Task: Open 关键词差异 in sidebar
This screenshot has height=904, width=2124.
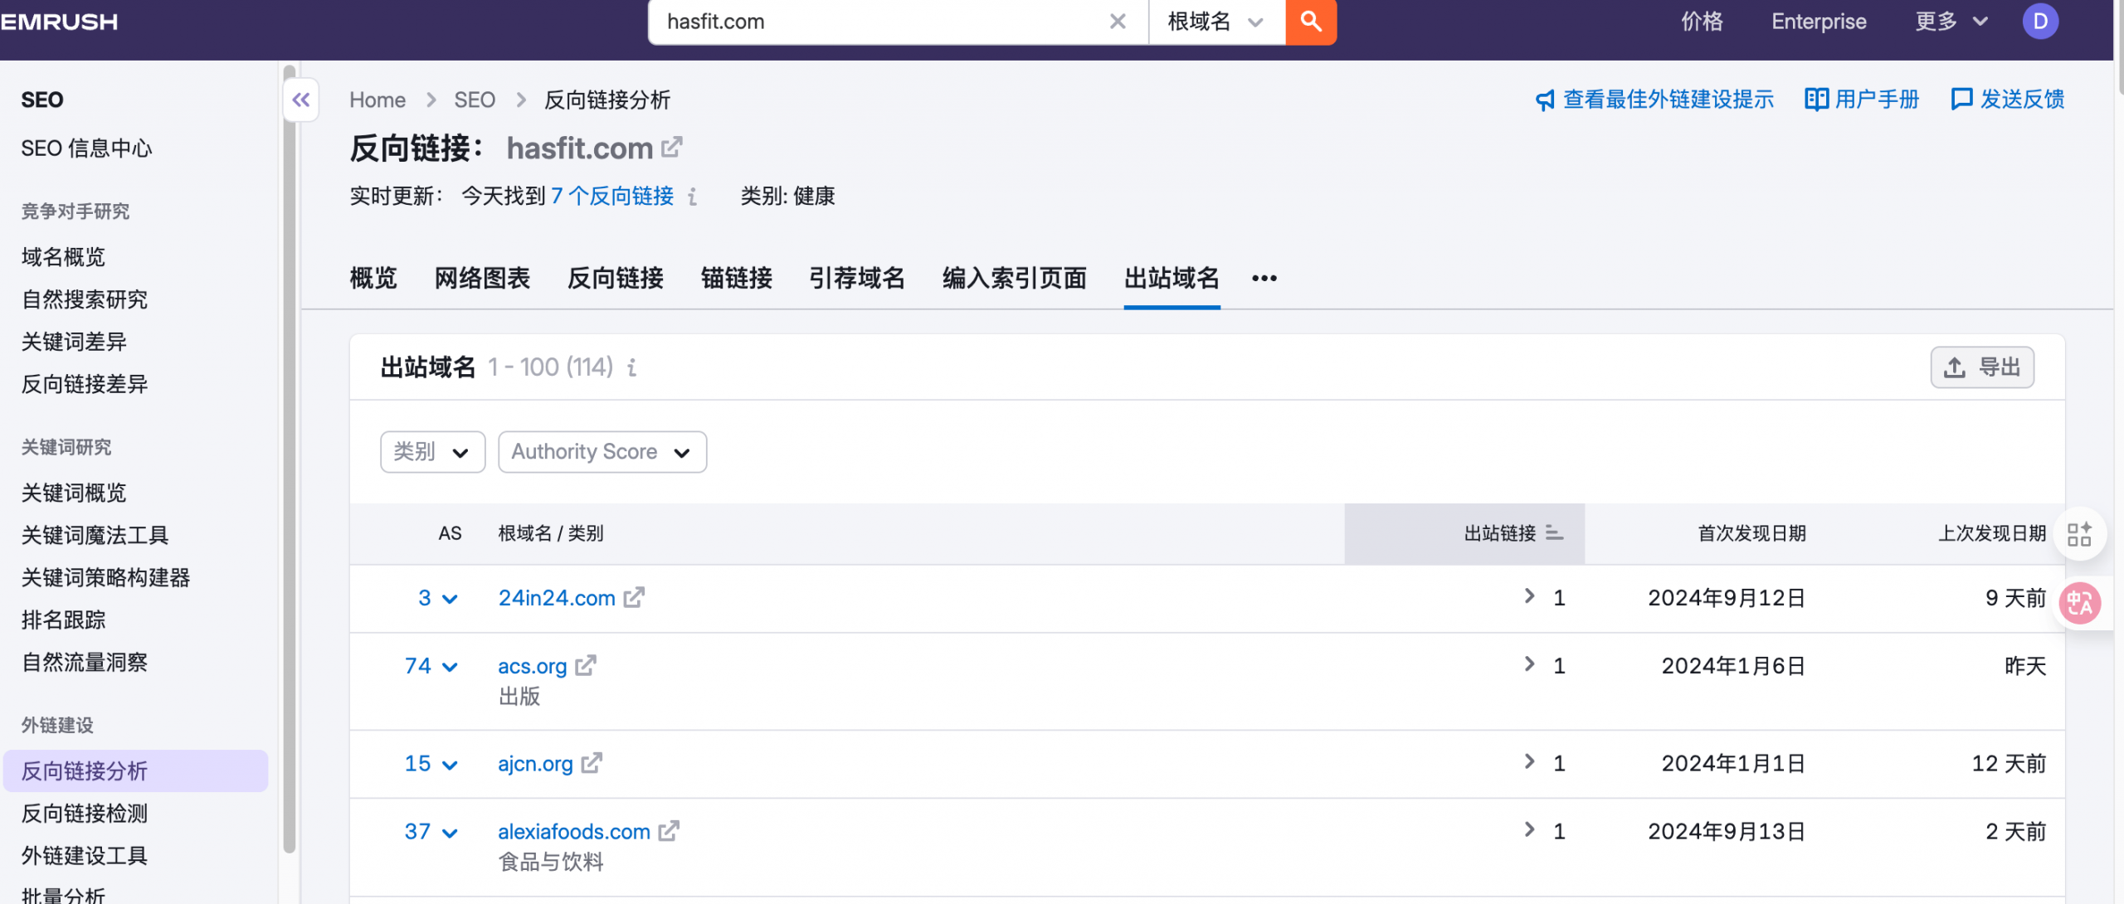Action: [x=74, y=342]
